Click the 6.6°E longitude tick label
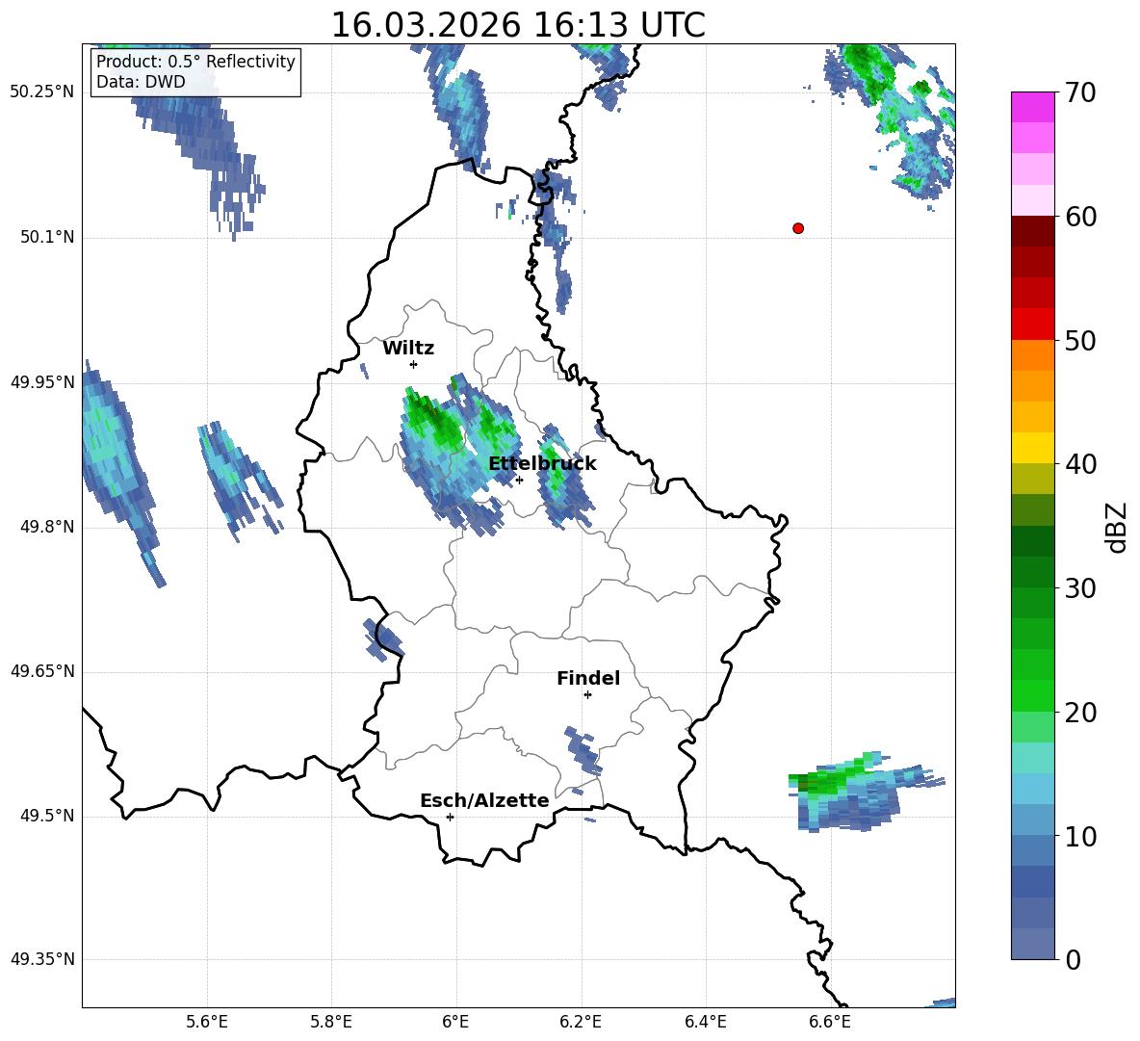 coord(830,1022)
